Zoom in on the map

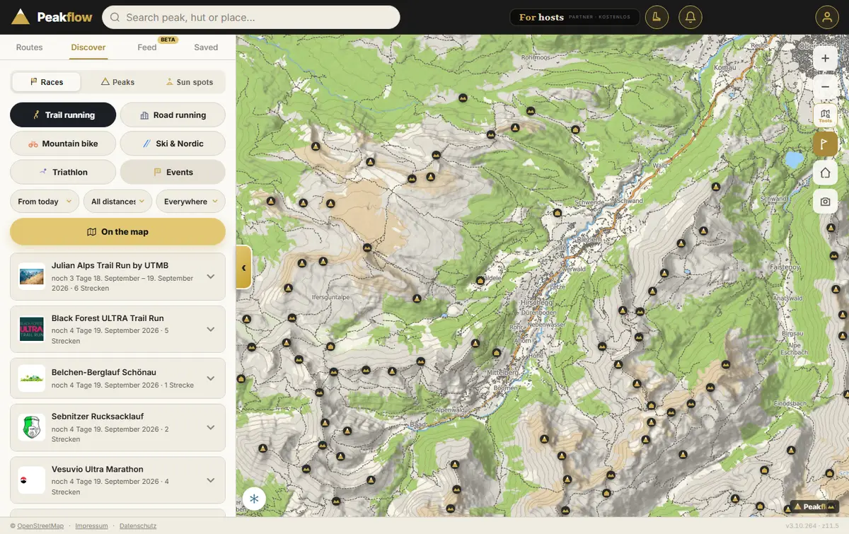pyautogui.click(x=825, y=58)
